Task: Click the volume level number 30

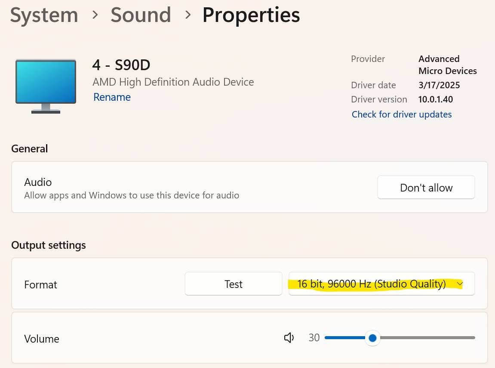Action: [314, 338]
